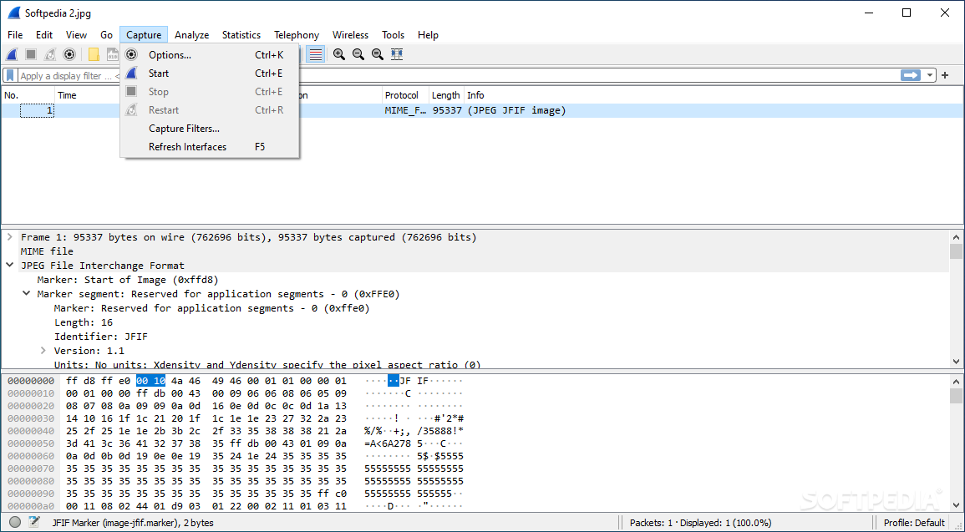Sort by the Info column header
Image resolution: width=965 pixels, height=532 pixels.
coord(714,95)
